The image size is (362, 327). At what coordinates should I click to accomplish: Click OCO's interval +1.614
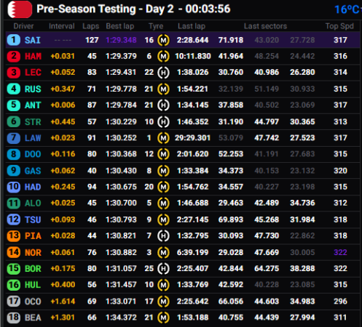tap(63, 301)
